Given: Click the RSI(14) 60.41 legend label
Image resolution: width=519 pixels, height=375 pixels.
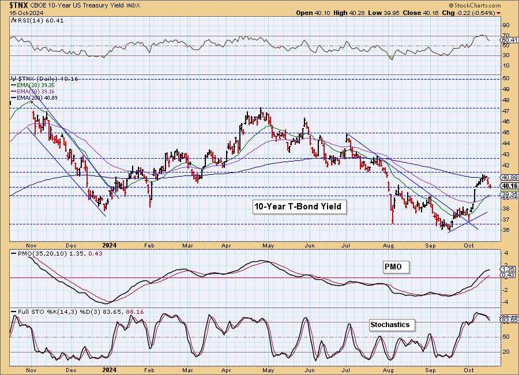Looking at the screenshot, I should (x=40, y=20).
